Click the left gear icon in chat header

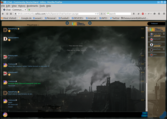tap(67, 23)
